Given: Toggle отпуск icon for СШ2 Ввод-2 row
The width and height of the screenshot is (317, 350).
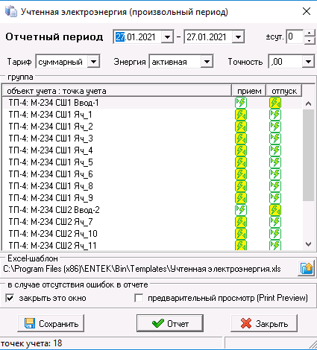Looking at the screenshot, I should [275, 210].
